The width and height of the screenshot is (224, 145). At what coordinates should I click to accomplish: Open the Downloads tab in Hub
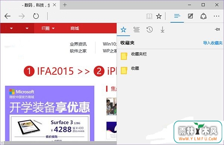162,30
